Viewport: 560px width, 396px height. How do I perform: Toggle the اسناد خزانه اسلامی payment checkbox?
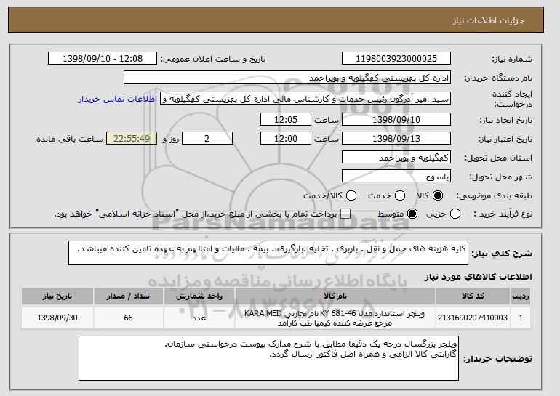click(x=345, y=214)
